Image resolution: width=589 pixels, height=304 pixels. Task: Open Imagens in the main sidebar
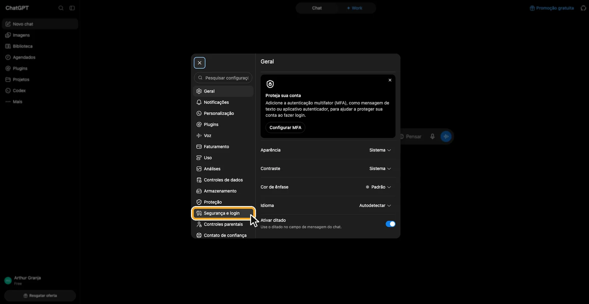point(40,35)
